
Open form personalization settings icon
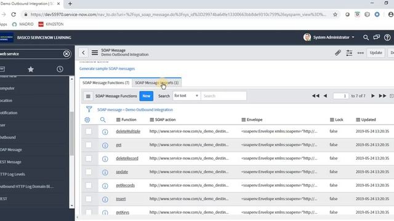point(349,53)
